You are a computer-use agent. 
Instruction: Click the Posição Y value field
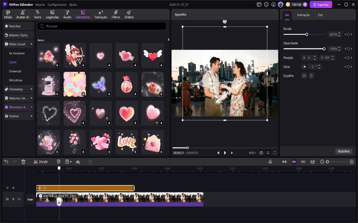click(x=327, y=58)
